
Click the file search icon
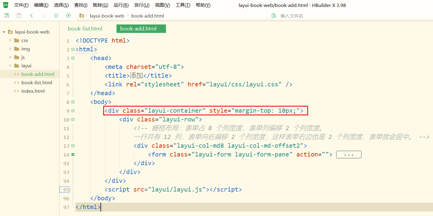tap(274, 16)
